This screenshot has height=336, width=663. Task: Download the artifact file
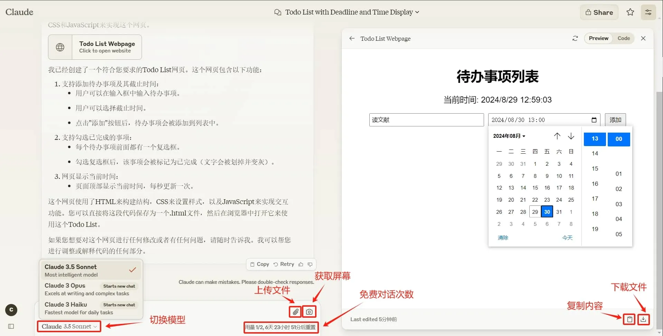[x=643, y=319]
